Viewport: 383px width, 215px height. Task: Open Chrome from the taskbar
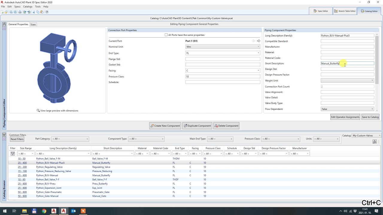44,211
